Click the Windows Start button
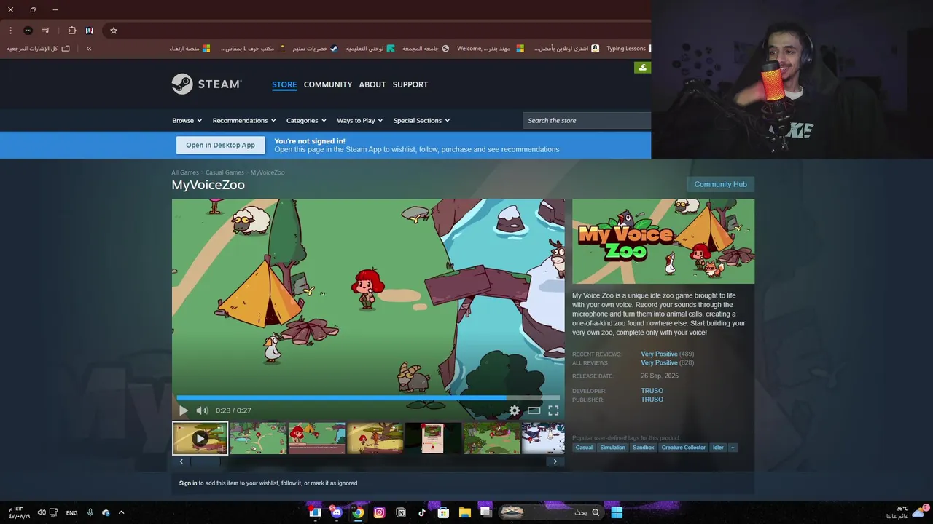This screenshot has width=933, height=524. point(617,512)
